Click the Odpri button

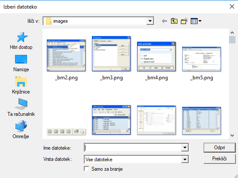[x=220, y=148]
